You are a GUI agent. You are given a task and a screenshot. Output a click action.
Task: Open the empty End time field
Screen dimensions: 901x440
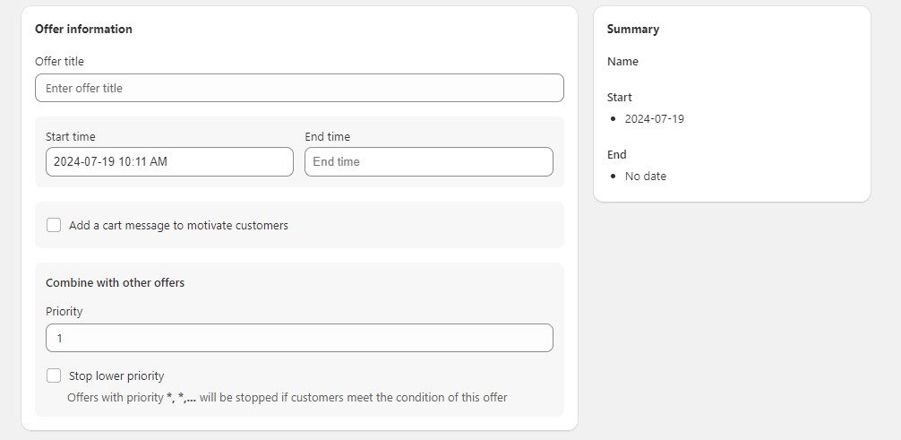tap(428, 161)
